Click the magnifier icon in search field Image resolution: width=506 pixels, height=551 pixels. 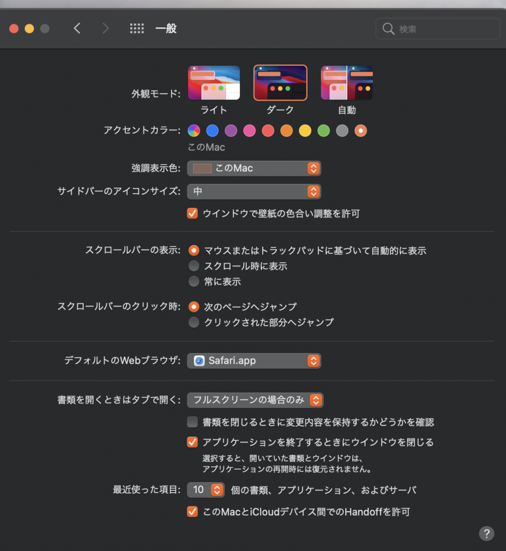click(388, 29)
